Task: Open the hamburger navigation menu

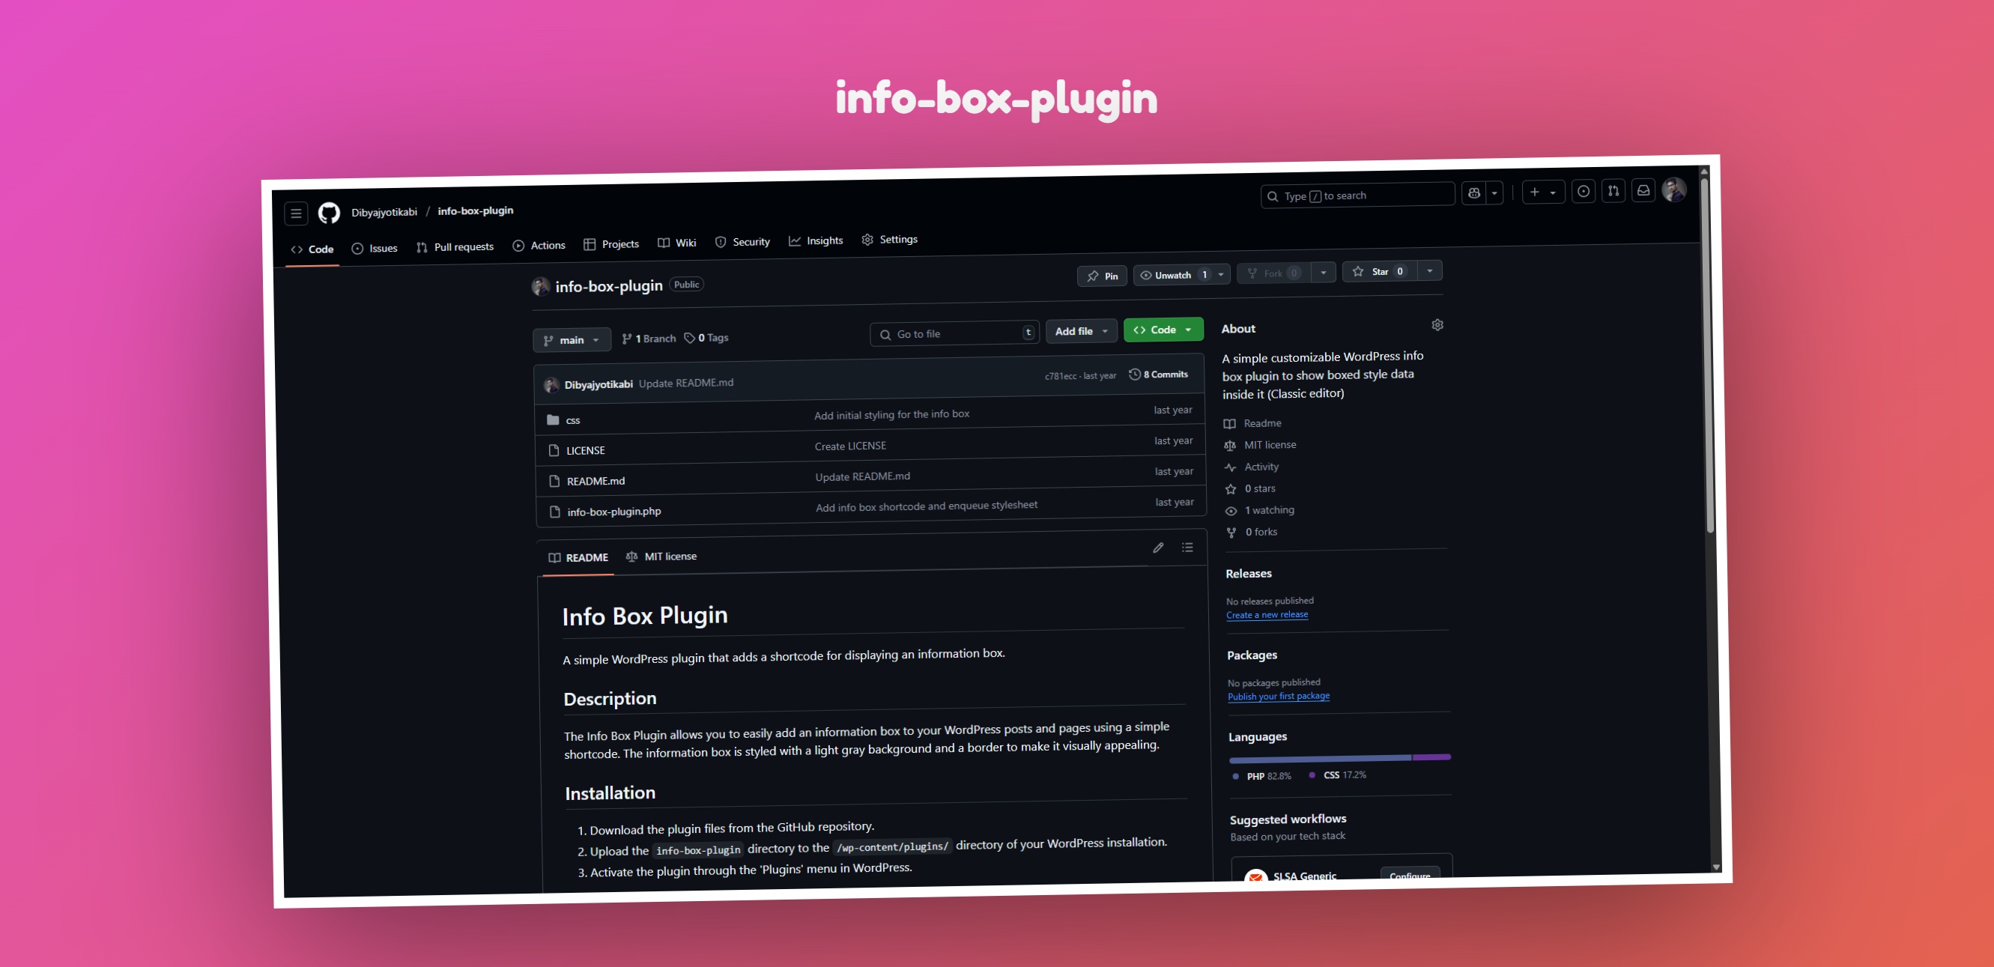Action: coord(296,213)
